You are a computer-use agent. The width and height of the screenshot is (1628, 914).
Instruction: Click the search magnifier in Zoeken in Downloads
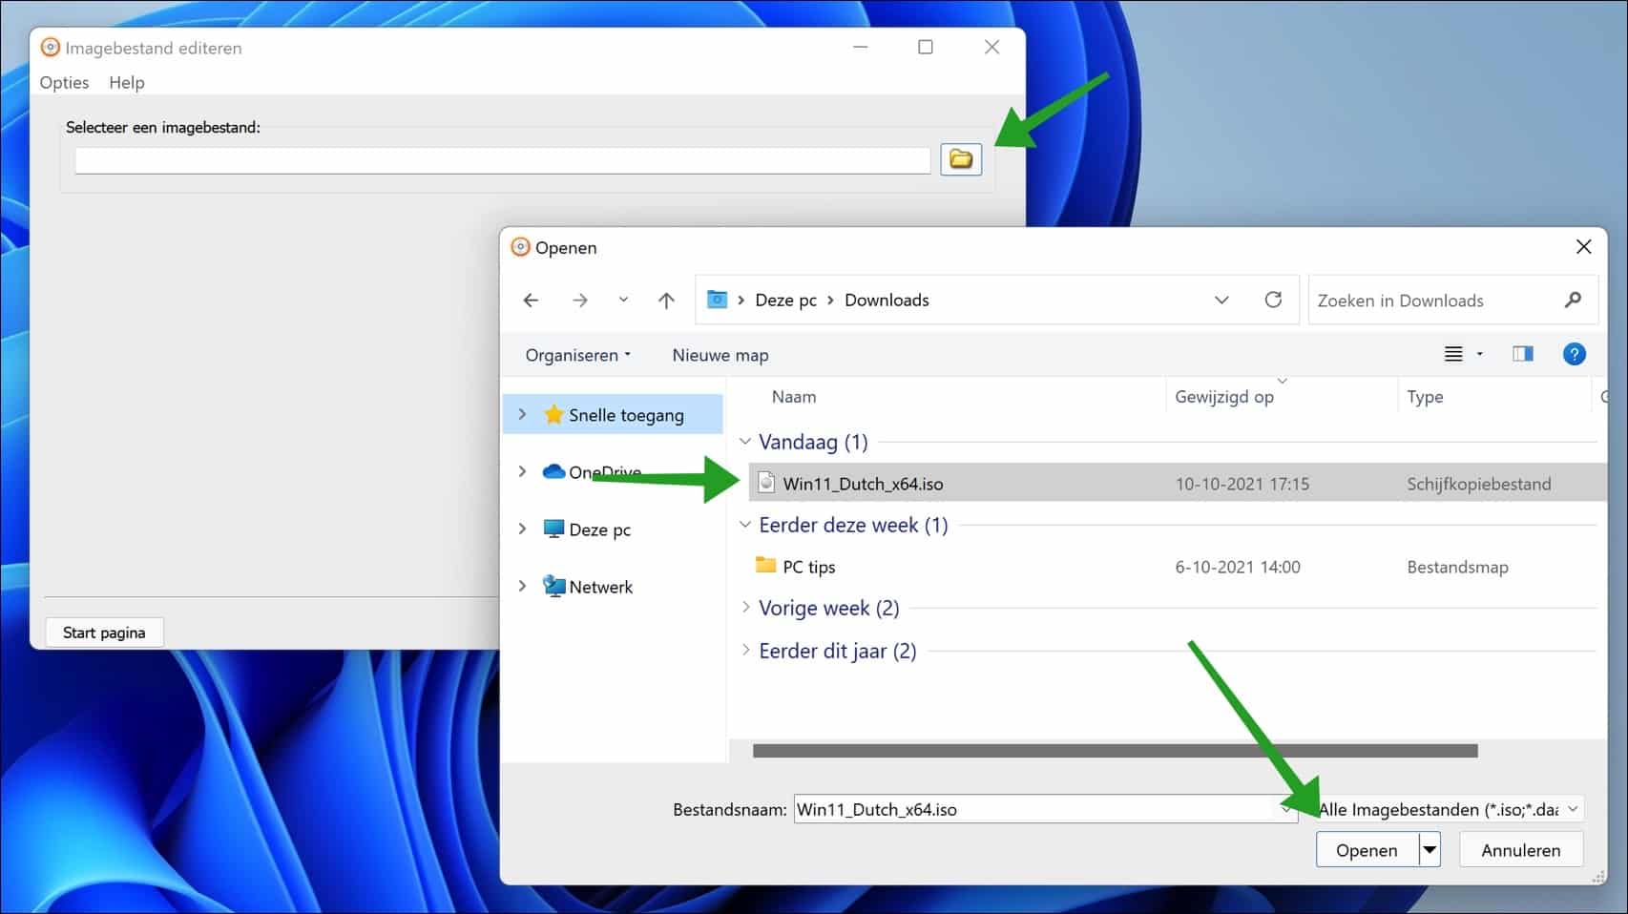point(1572,300)
